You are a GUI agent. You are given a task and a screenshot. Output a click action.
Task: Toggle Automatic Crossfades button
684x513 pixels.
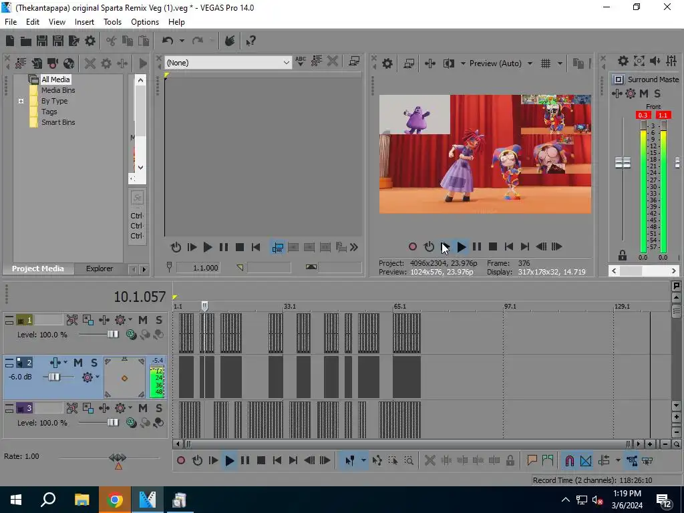(x=586, y=460)
